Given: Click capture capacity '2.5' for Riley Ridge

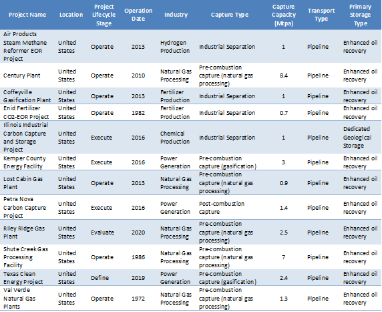Looking at the screenshot, I should pyautogui.click(x=284, y=232).
